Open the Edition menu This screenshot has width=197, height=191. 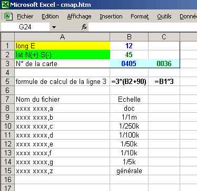[50, 17]
